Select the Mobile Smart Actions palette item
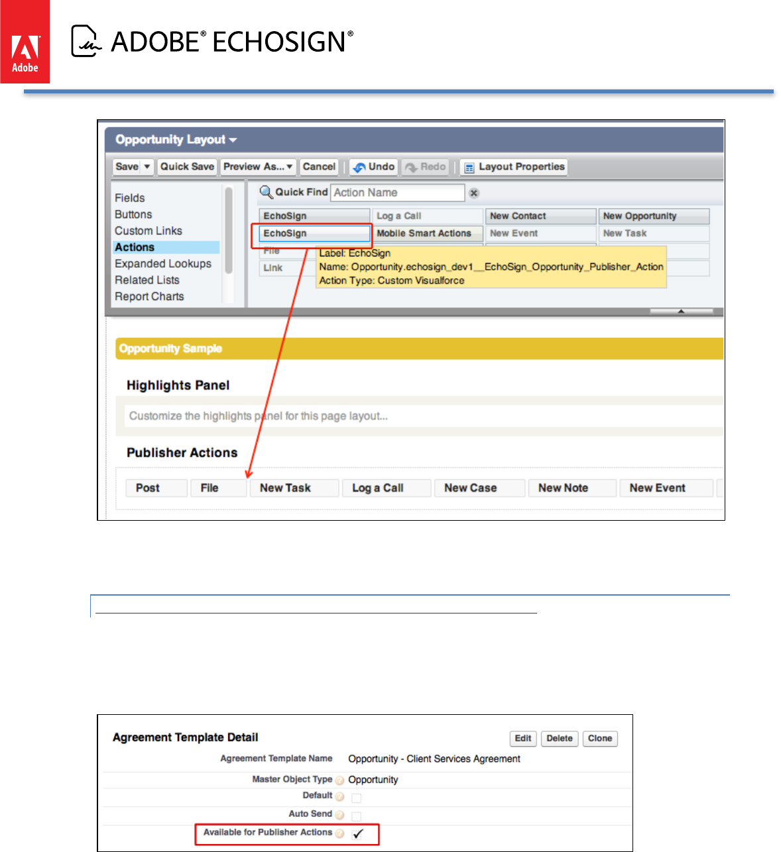Image resolution: width=781 pixels, height=852 pixels. pos(428,233)
